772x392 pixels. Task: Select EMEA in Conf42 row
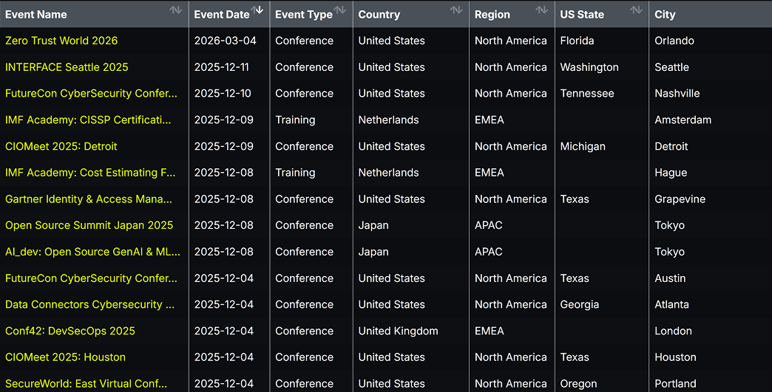click(490, 331)
